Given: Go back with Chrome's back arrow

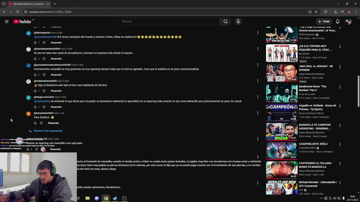Looking at the screenshot, I should pos(4,12).
